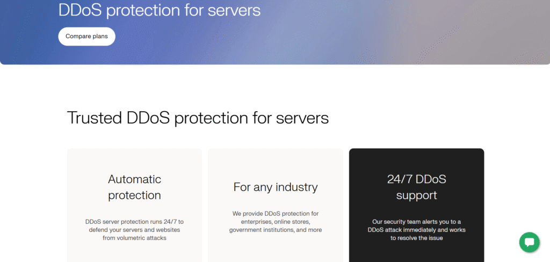Click the 'from volumetric attacks' text line
This screenshot has width=550, height=262.
pyautogui.click(x=134, y=238)
